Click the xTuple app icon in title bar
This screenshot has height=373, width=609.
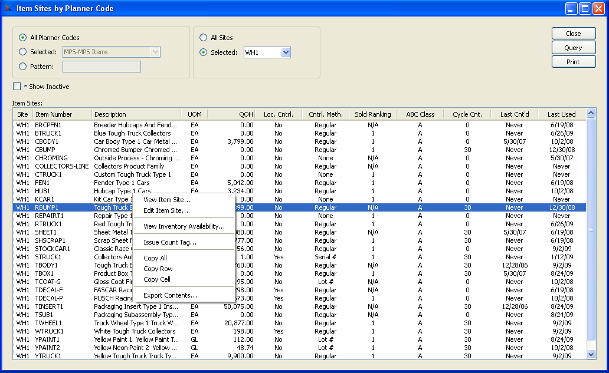click(x=8, y=8)
